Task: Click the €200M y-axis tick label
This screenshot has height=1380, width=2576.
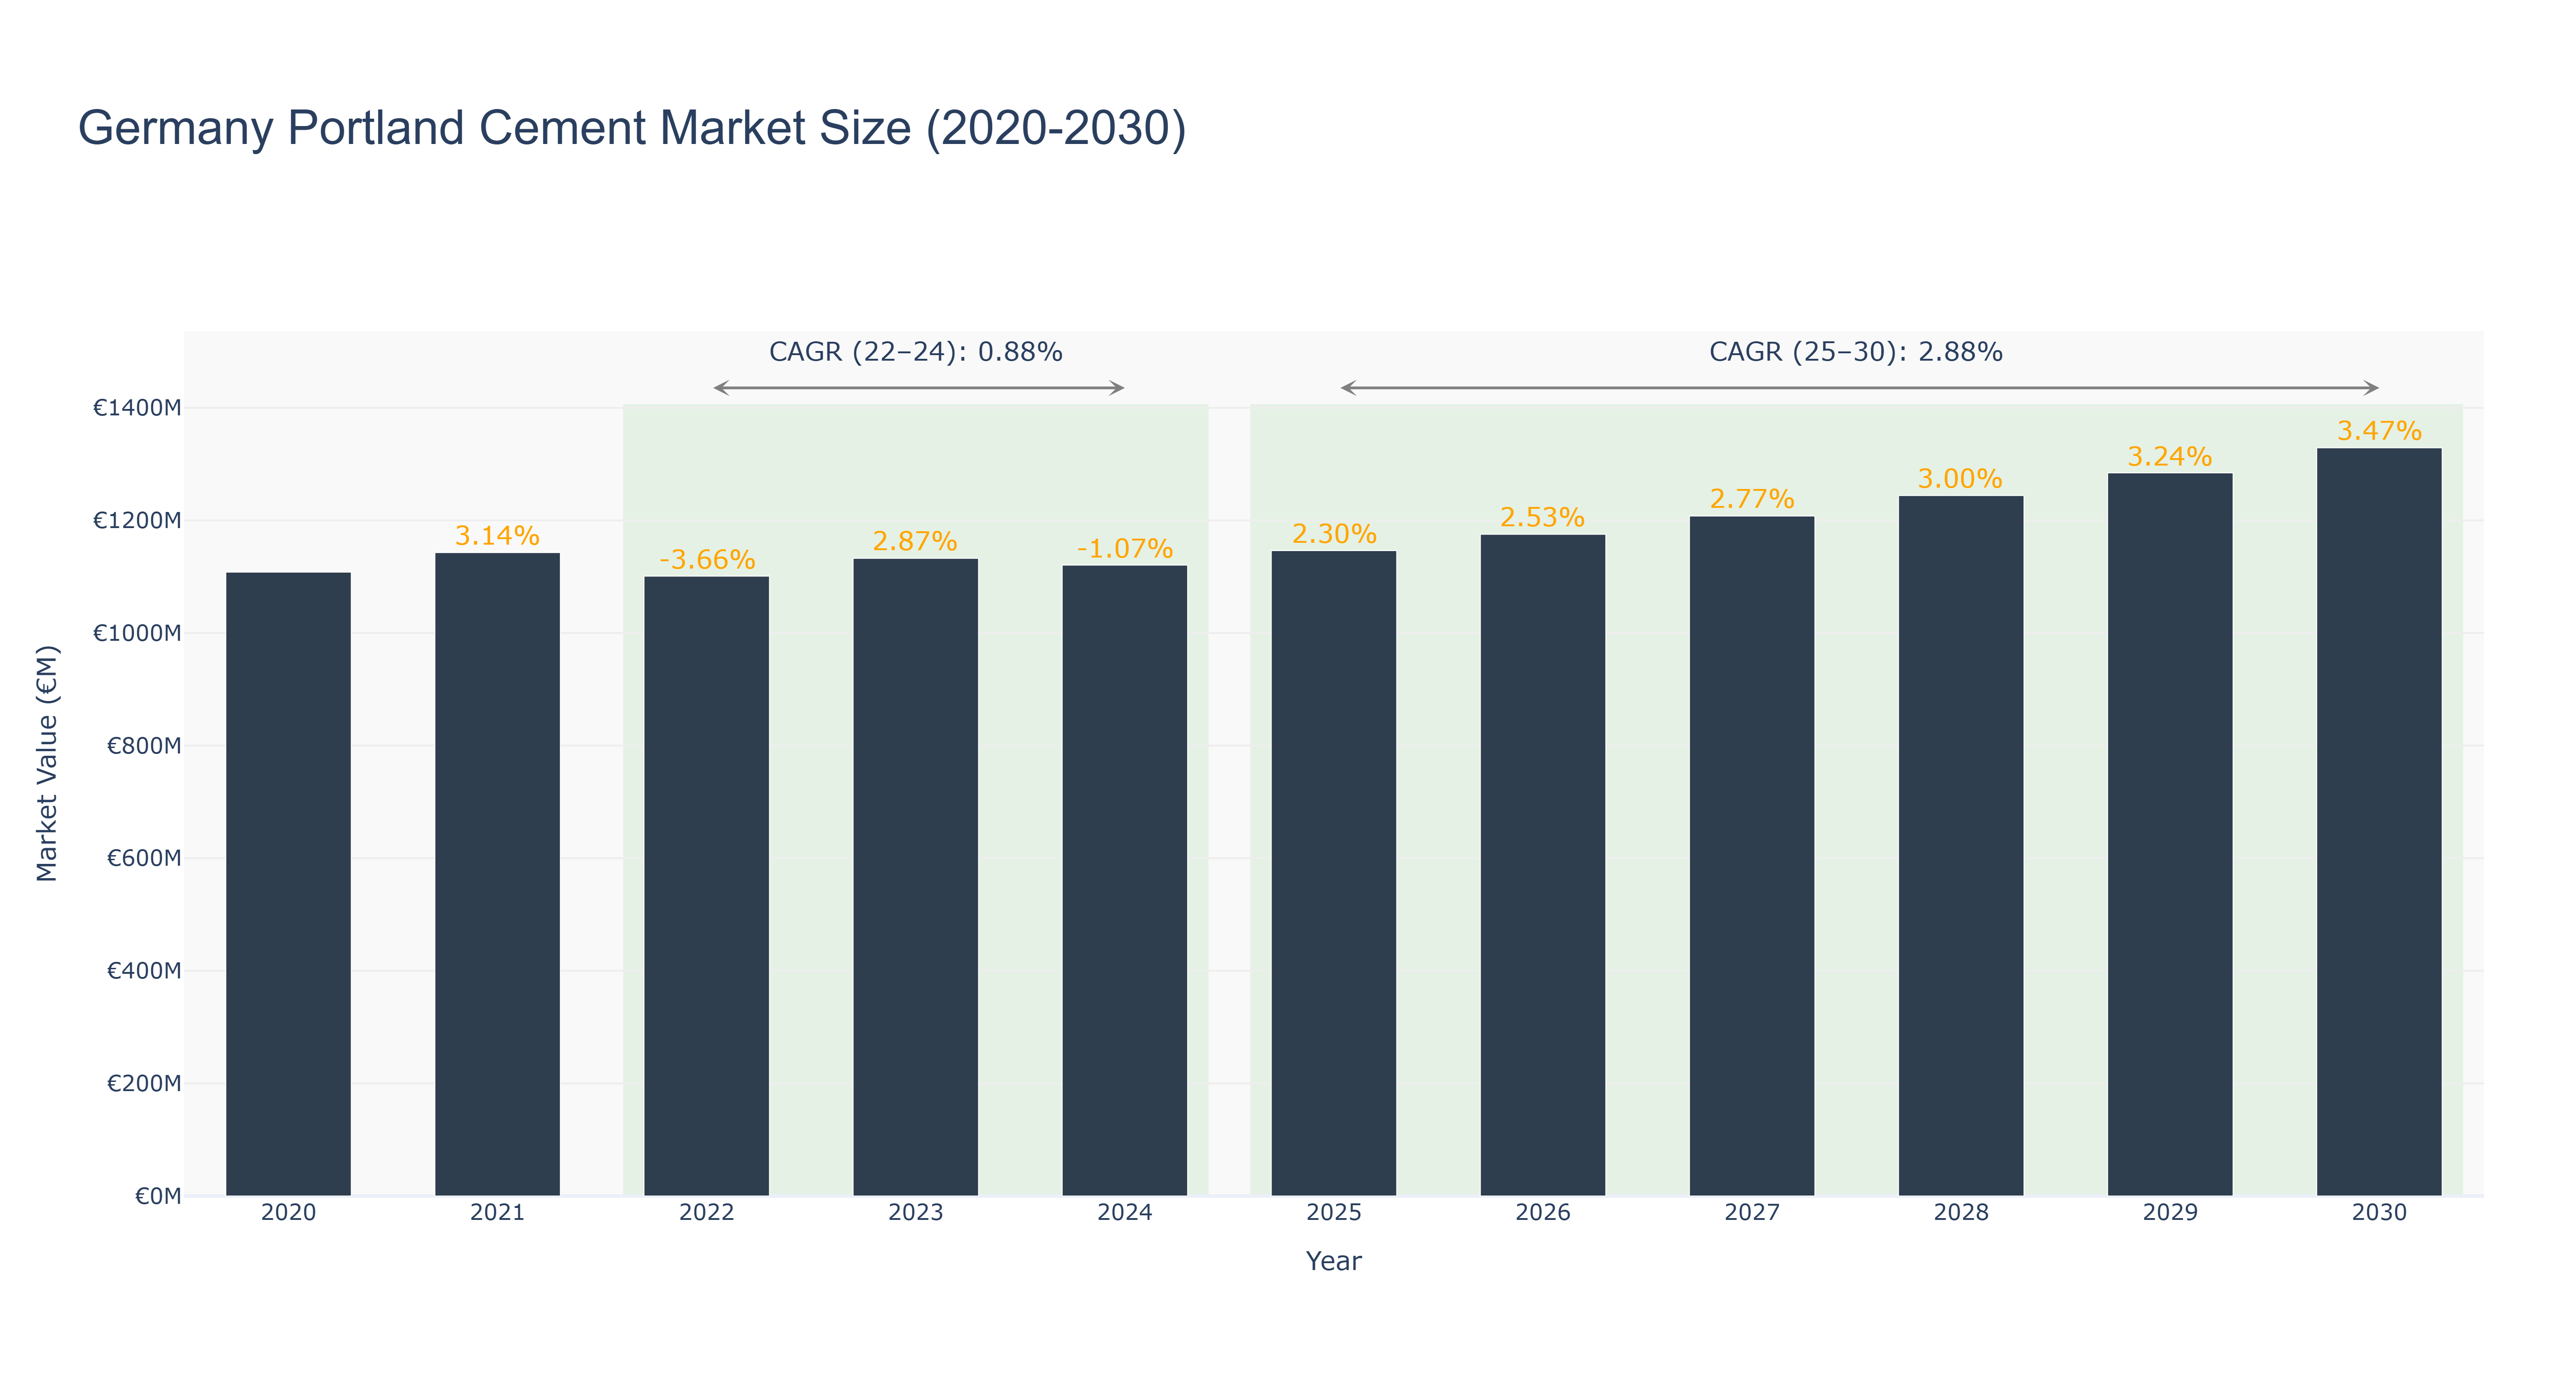Action: 144,1083
